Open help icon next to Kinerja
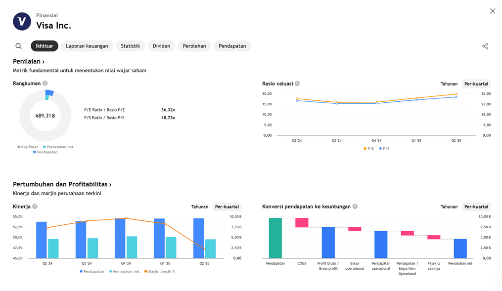Image resolution: width=502 pixels, height=291 pixels. point(35,207)
